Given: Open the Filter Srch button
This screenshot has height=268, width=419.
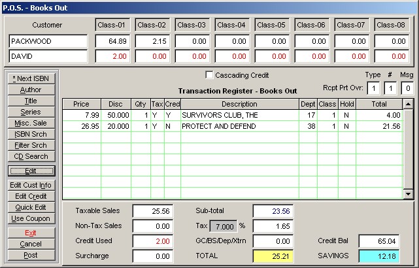Looking at the screenshot, I should (31, 145).
